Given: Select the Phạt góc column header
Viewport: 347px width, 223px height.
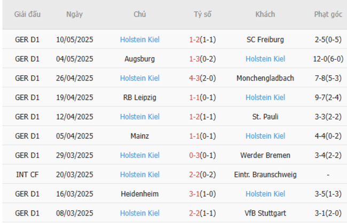Looking at the screenshot, I should (x=328, y=14).
